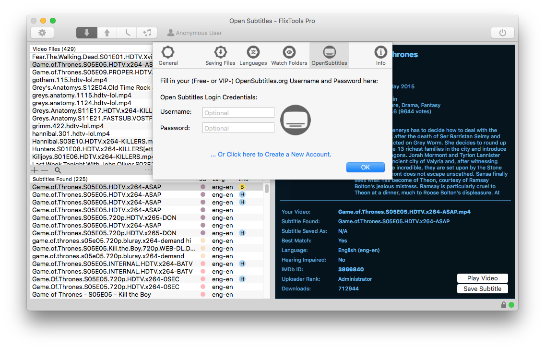The height and width of the screenshot is (349, 545).
Task: Select the bluray.x264-demand hi subtitle row
Action: point(147,241)
